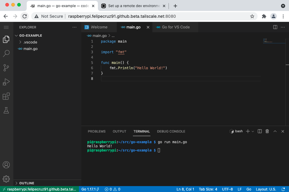Open the notifications bell in status bar
Image resolution: width=289 pixels, height=192 pixels.
(283, 189)
